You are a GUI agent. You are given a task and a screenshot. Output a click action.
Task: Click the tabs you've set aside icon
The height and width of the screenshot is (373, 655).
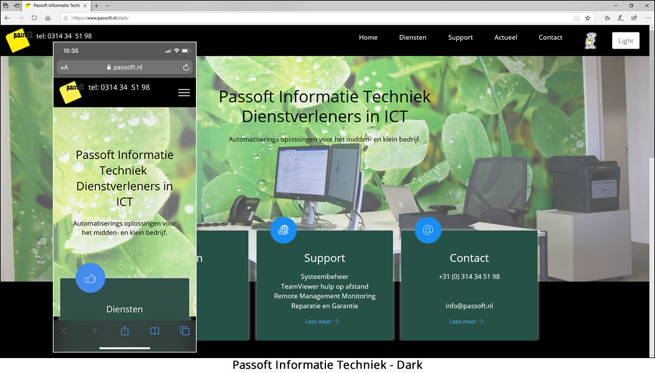(6, 6)
